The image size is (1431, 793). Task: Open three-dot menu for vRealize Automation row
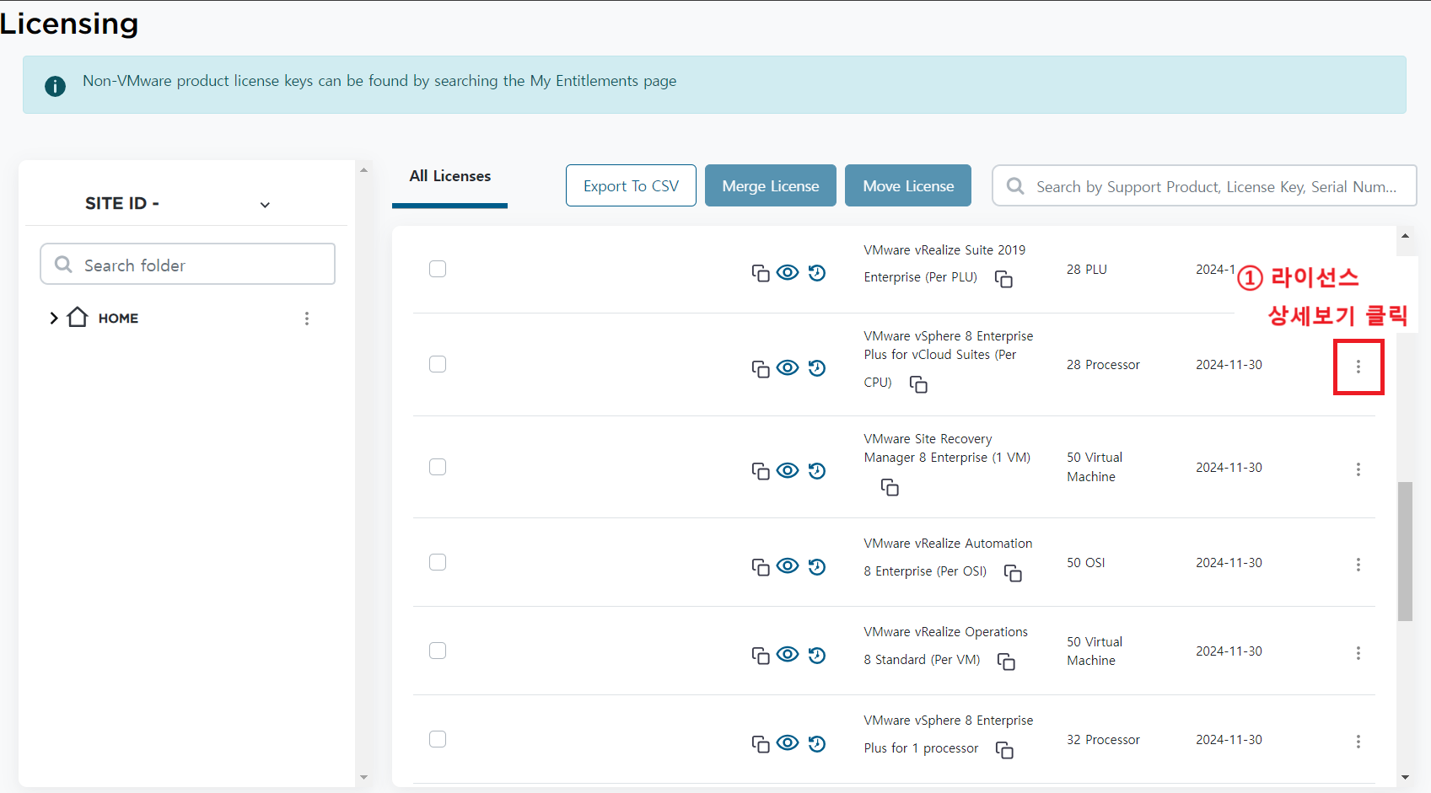click(x=1358, y=565)
